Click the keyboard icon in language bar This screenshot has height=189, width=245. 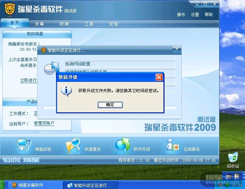tap(229, 176)
